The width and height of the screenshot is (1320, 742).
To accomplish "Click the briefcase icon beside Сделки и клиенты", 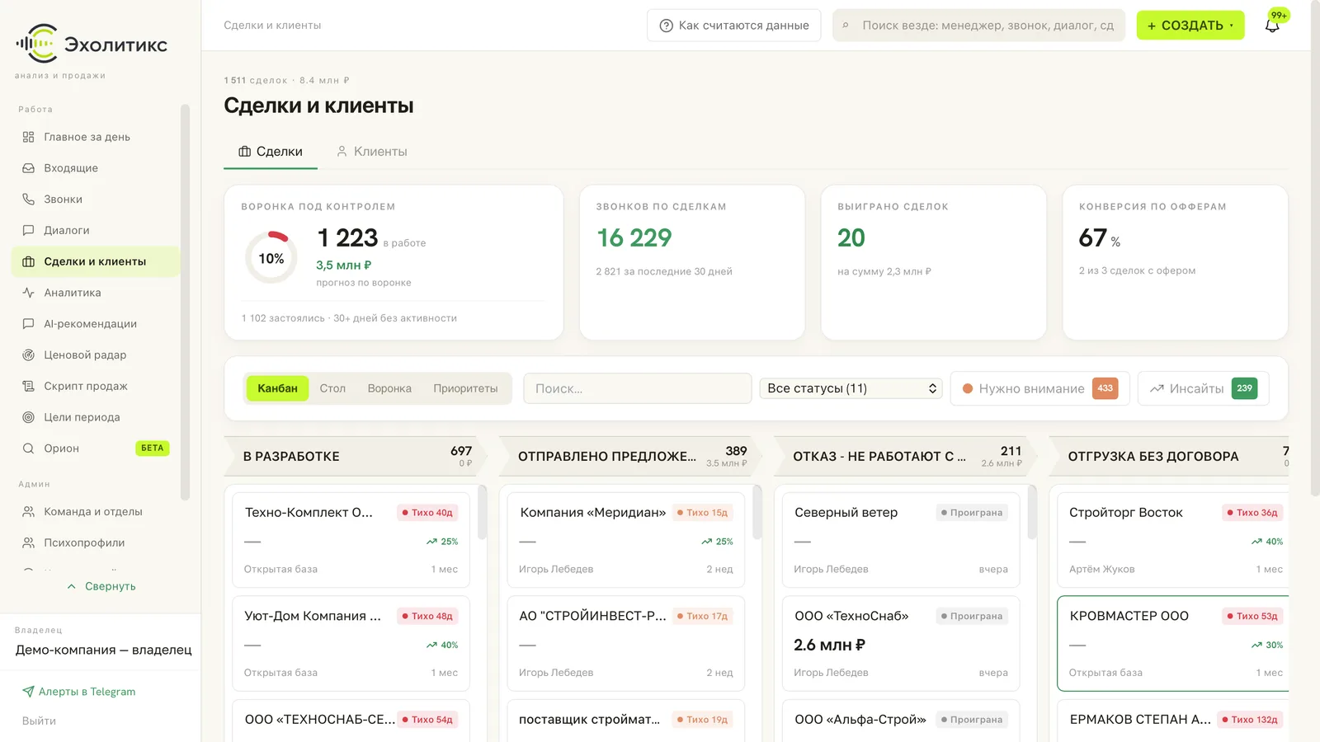I will point(28,261).
